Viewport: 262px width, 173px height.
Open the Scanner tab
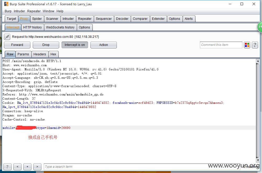52,19
